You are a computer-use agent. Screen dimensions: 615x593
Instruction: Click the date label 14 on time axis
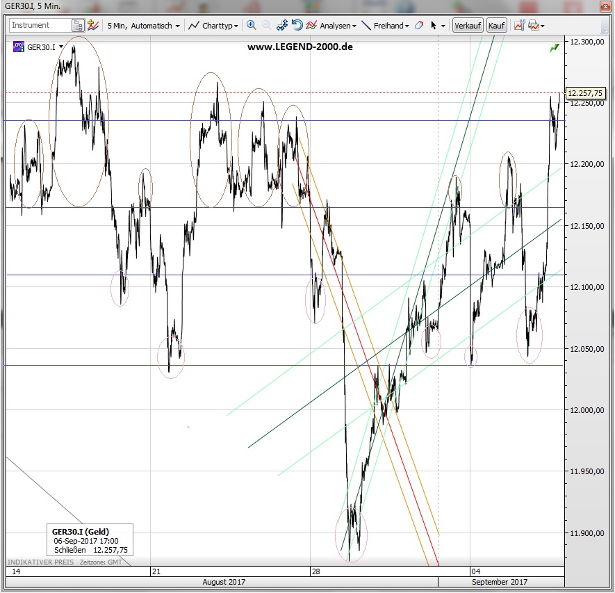[16, 571]
